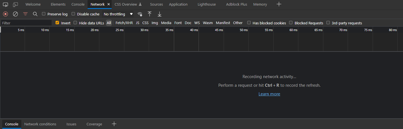Open network conditions wifi icon

pos(140,14)
